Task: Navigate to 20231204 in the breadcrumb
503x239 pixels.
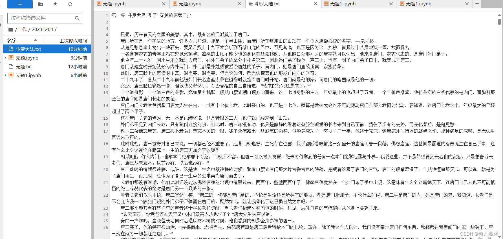Action: coord(42,29)
